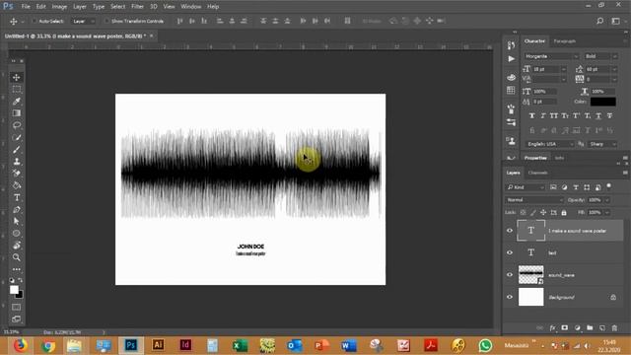Select the Clone Stamp tool
The height and width of the screenshot is (355, 631).
[x=17, y=162]
